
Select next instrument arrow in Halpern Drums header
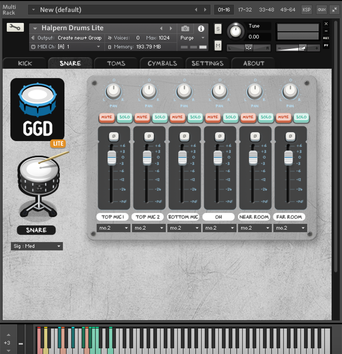[171, 28]
